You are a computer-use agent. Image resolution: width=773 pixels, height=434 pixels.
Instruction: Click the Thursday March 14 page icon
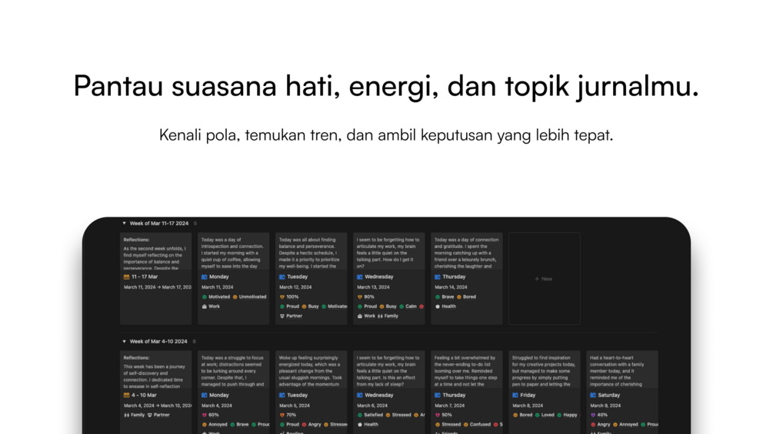coord(438,277)
